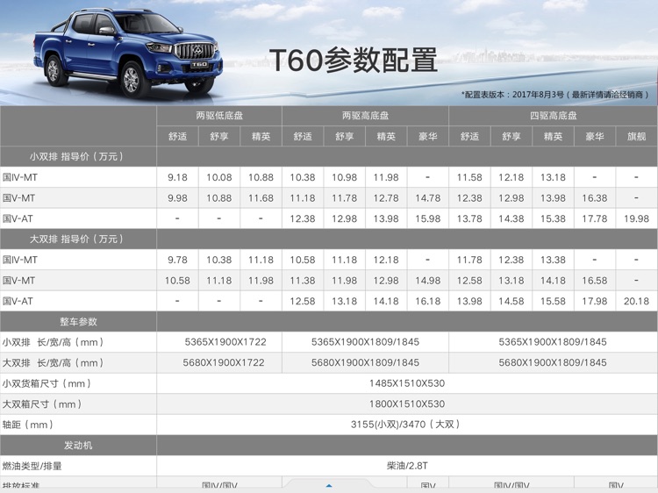The image size is (658, 493).
Task: Select the price 17.78
Action: tap(595, 218)
